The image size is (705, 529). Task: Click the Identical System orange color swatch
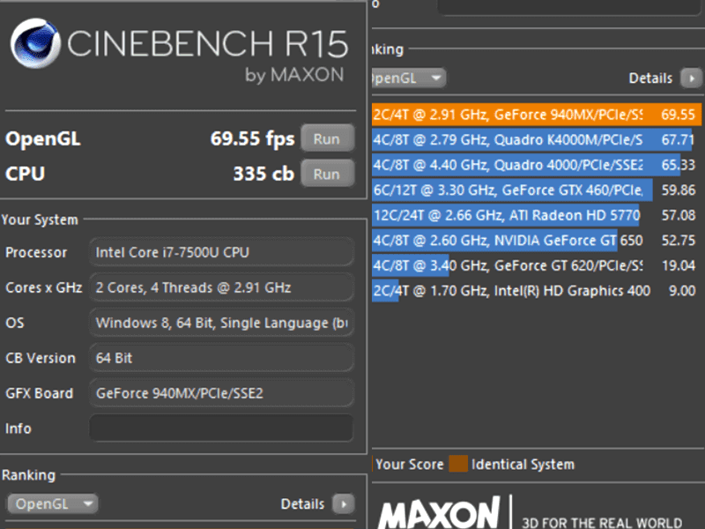tap(458, 464)
